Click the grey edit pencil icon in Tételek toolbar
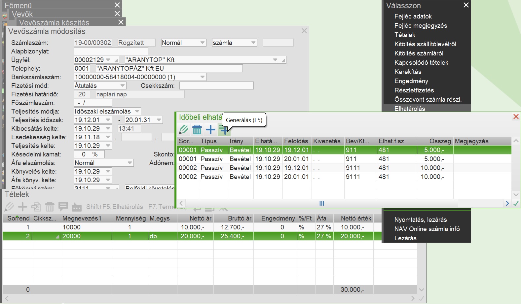Image resolution: width=521 pixels, height=304 pixels. point(9,207)
